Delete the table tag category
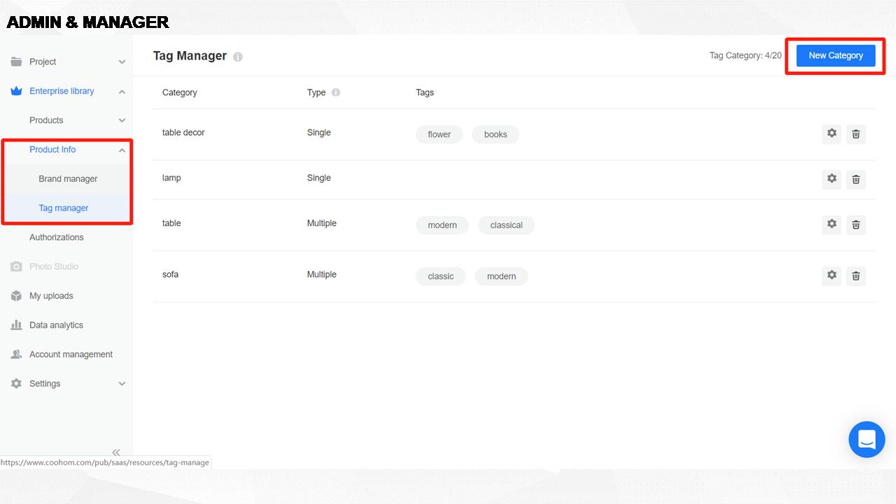This screenshot has width=896, height=504. (855, 225)
